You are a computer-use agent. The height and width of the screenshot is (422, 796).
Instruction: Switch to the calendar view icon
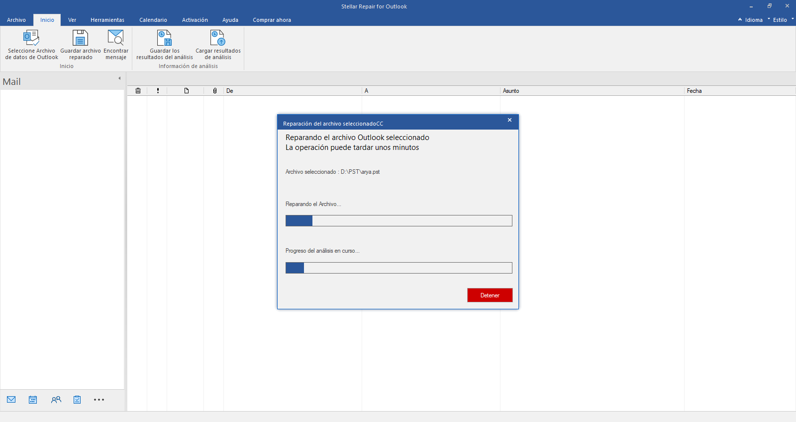pos(33,400)
